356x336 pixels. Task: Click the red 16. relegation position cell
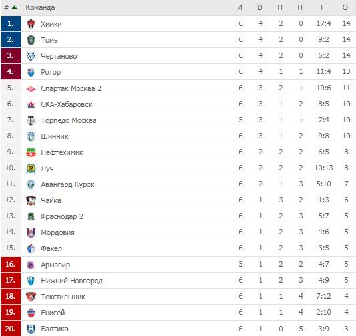point(11,265)
